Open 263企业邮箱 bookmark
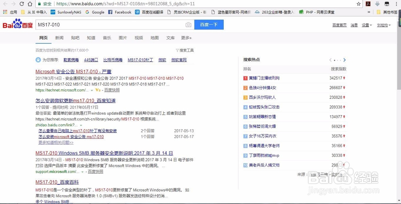Viewport: 401px width, 204px height. coord(275,12)
